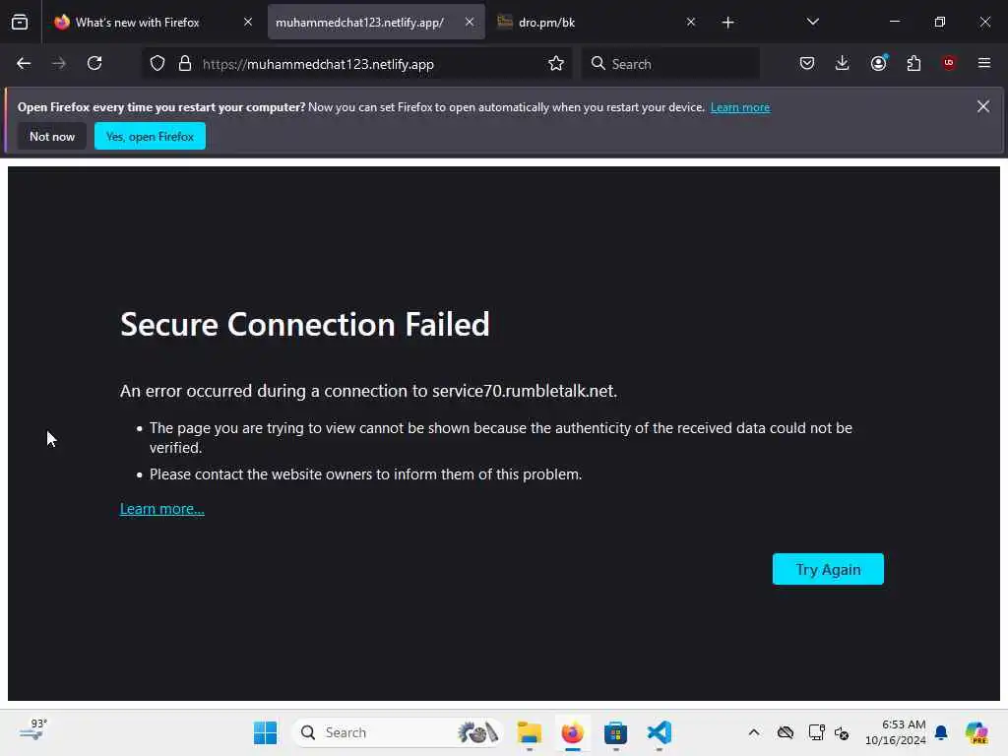Open the Firefox View icon
The height and width of the screenshot is (756, 1008).
20,22
